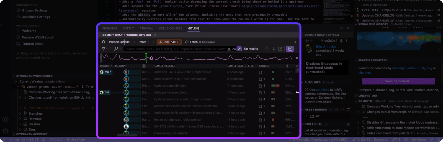This screenshot has width=443, height=142.
Task: Click the Accounts icon in activity bar
Action: [x=6, y=120]
